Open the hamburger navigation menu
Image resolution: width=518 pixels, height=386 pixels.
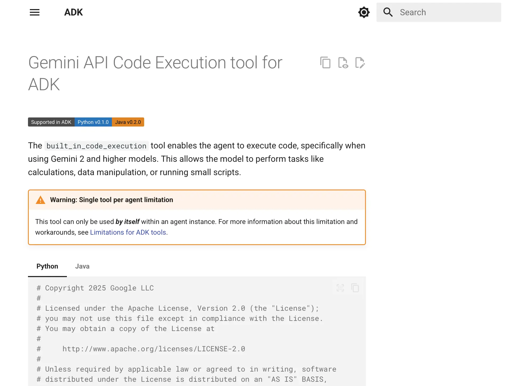tap(35, 12)
